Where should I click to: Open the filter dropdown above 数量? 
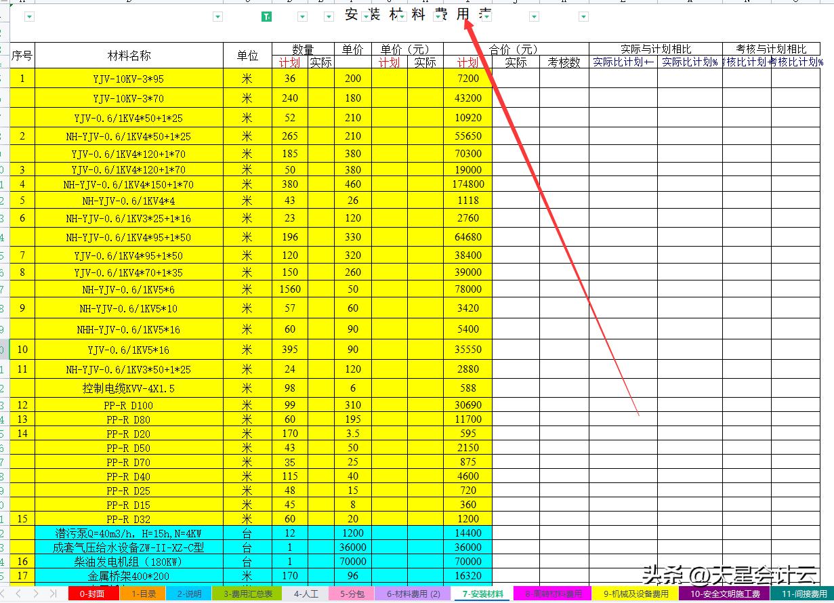coord(302,16)
